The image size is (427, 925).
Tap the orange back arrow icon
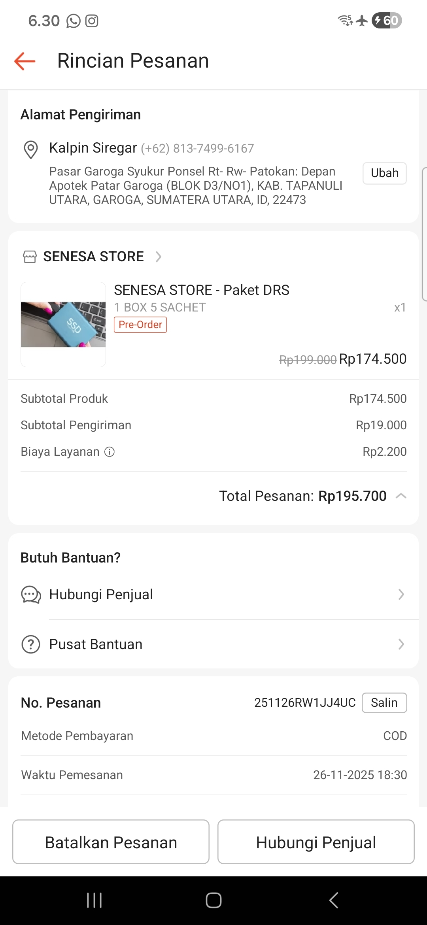[25, 61]
